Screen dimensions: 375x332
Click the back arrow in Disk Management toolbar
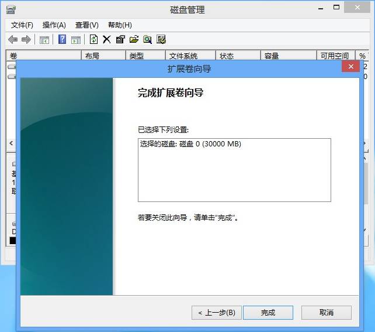tap(13, 40)
